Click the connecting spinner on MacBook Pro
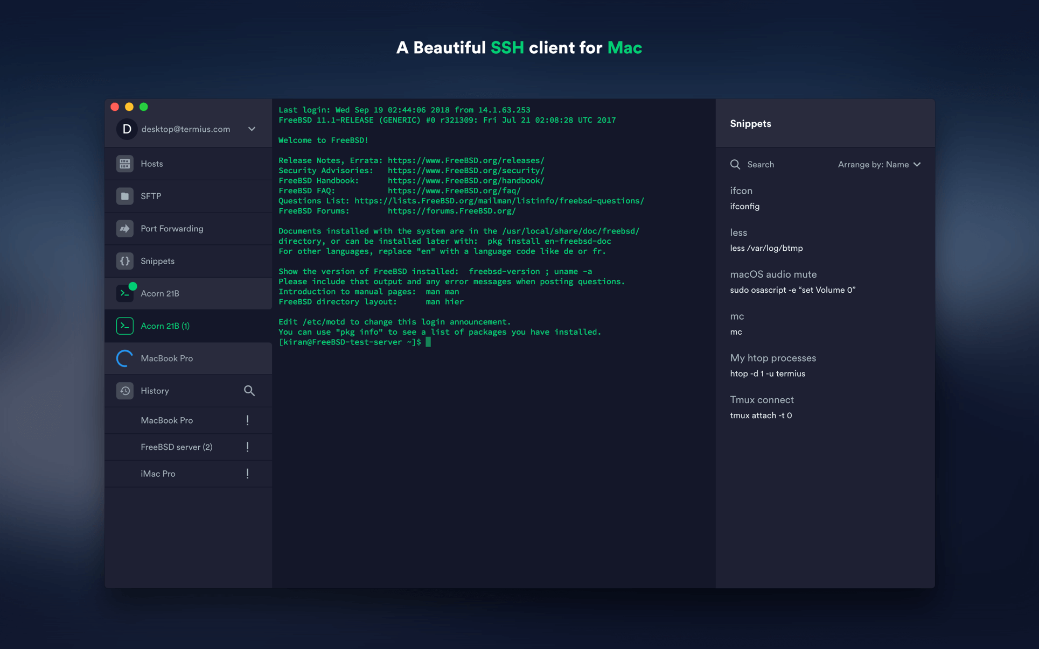Screen dimensions: 1039x649 tap(124, 358)
